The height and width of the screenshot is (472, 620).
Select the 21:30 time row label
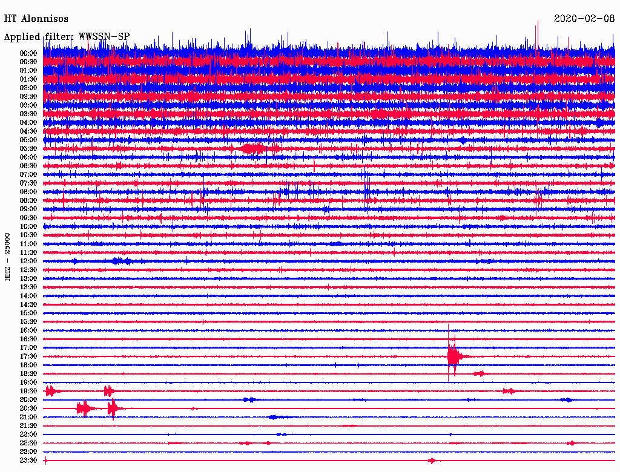(28, 426)
